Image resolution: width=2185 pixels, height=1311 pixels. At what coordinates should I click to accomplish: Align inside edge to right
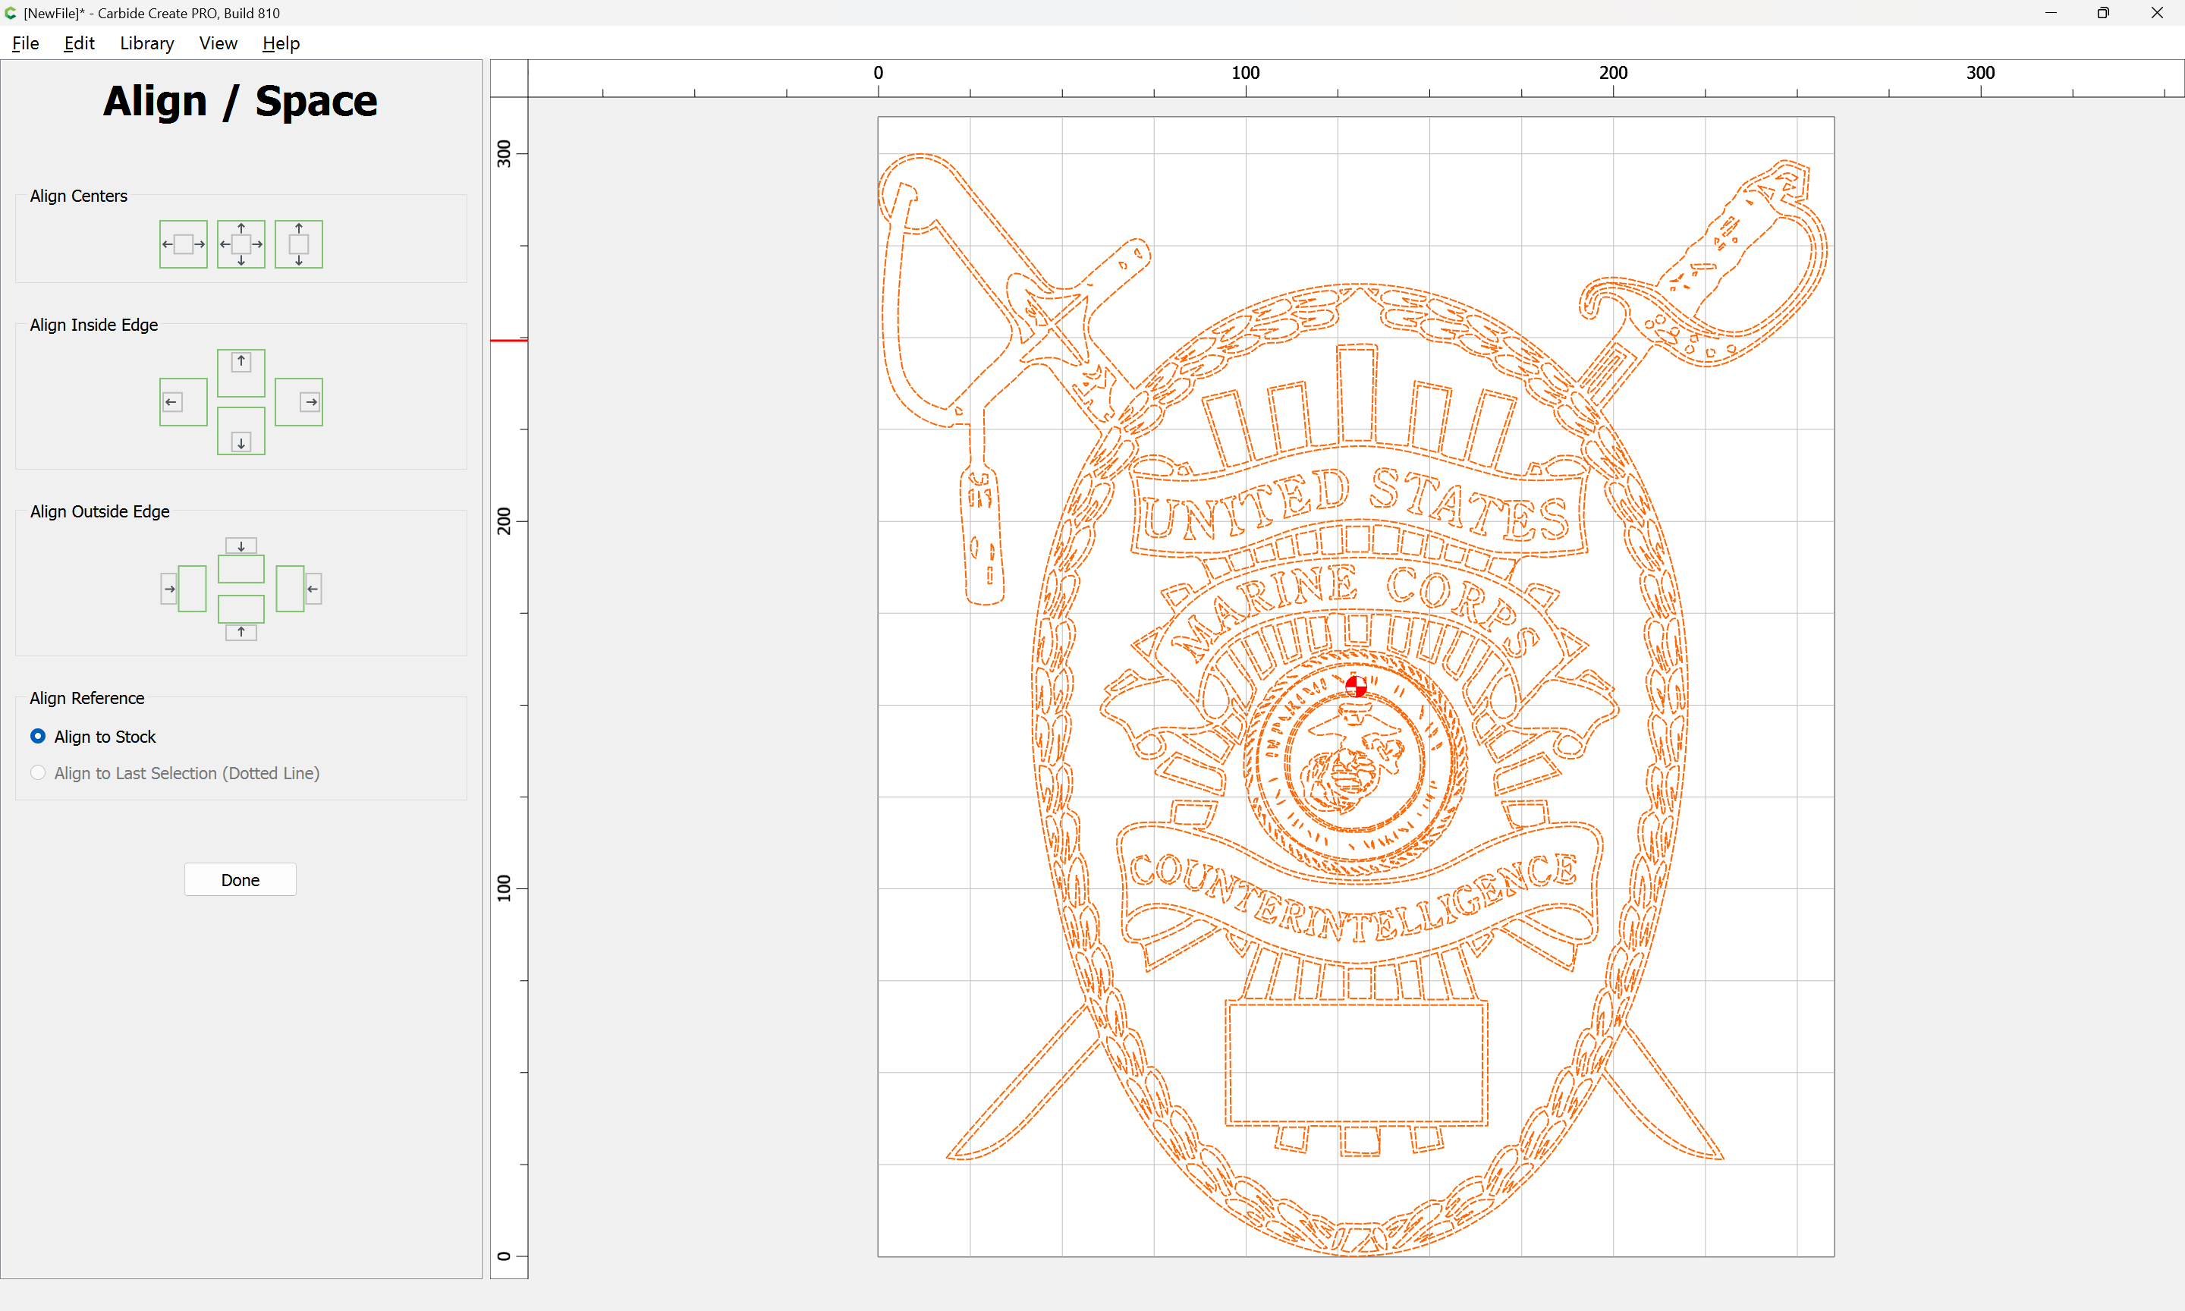click(x=298, y=402)
